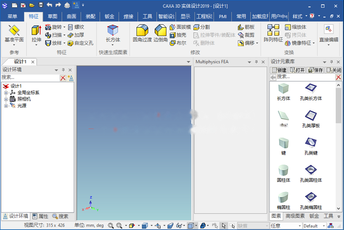The height and width of the screenshot is (230, 344).
Task: Open the 自定义孔 custom hole tool
Action: (80, 43)
